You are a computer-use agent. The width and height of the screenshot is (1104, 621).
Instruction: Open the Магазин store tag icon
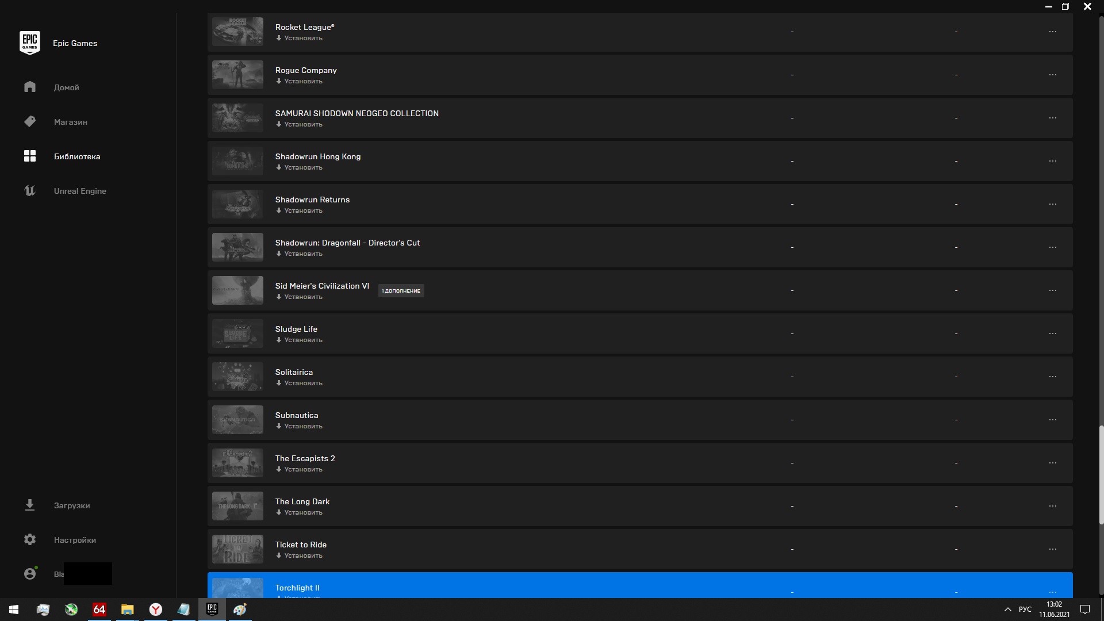[30, 121]
